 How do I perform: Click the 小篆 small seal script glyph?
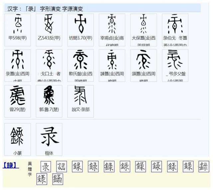(17, 136)
